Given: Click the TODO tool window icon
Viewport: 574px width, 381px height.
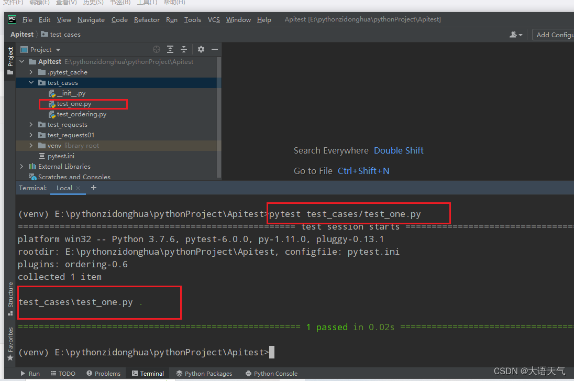Looking at the screenshot, I should (x=62, y=373).
